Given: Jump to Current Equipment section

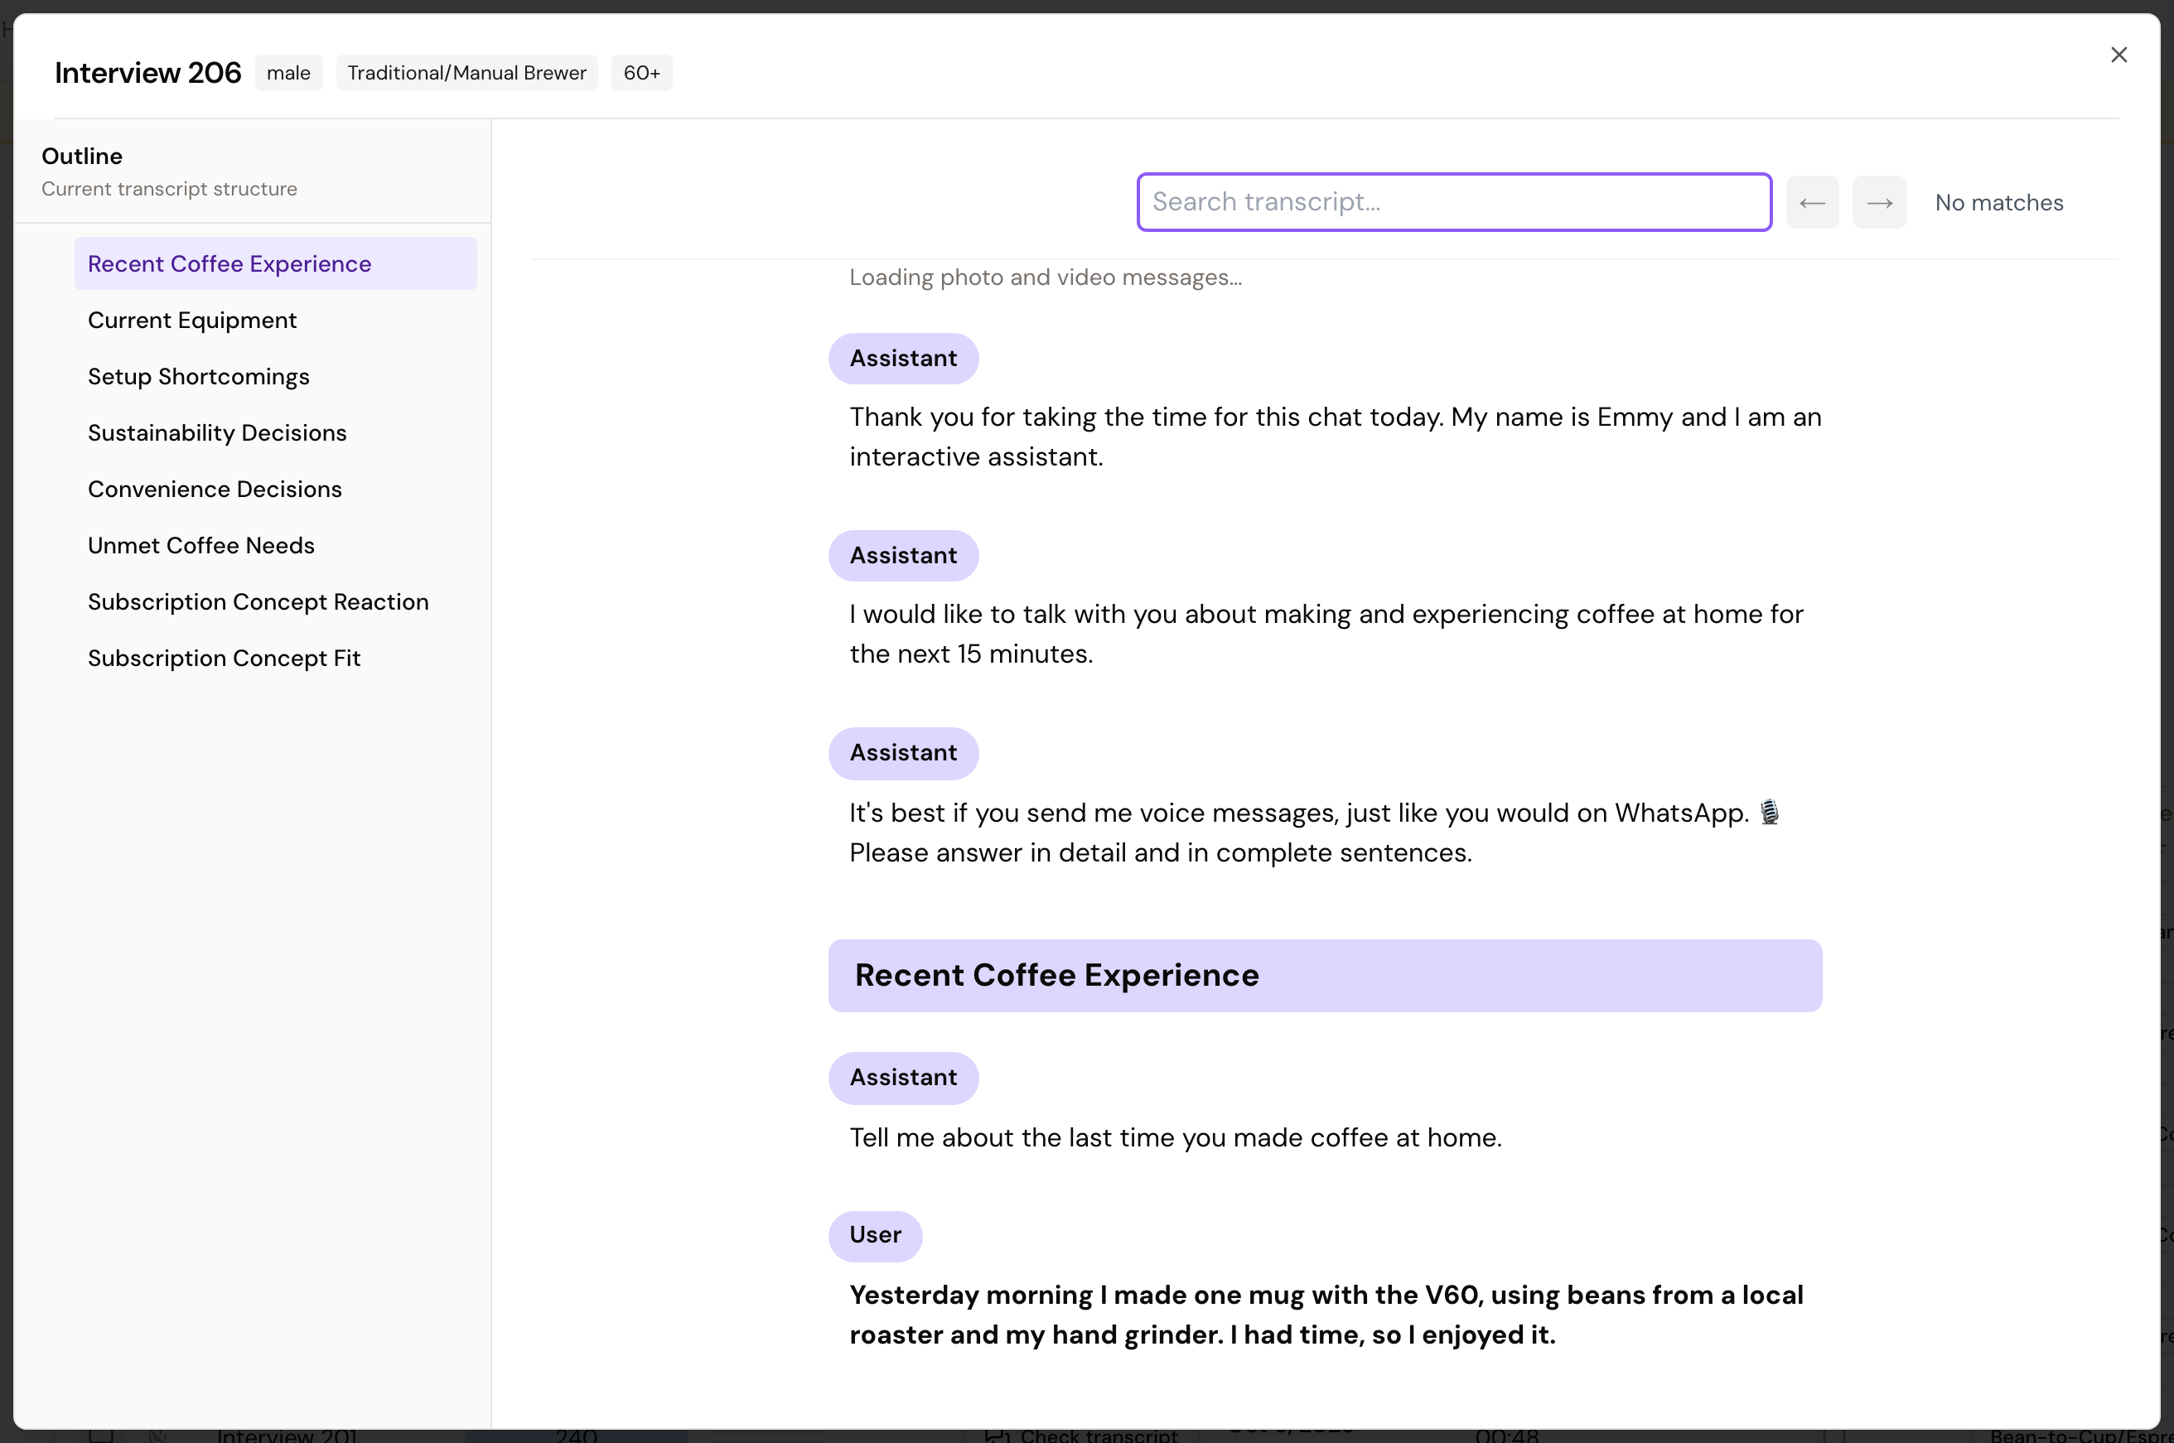Looking at the screenshot, I should pyautogui.click(x=275, y=321).
